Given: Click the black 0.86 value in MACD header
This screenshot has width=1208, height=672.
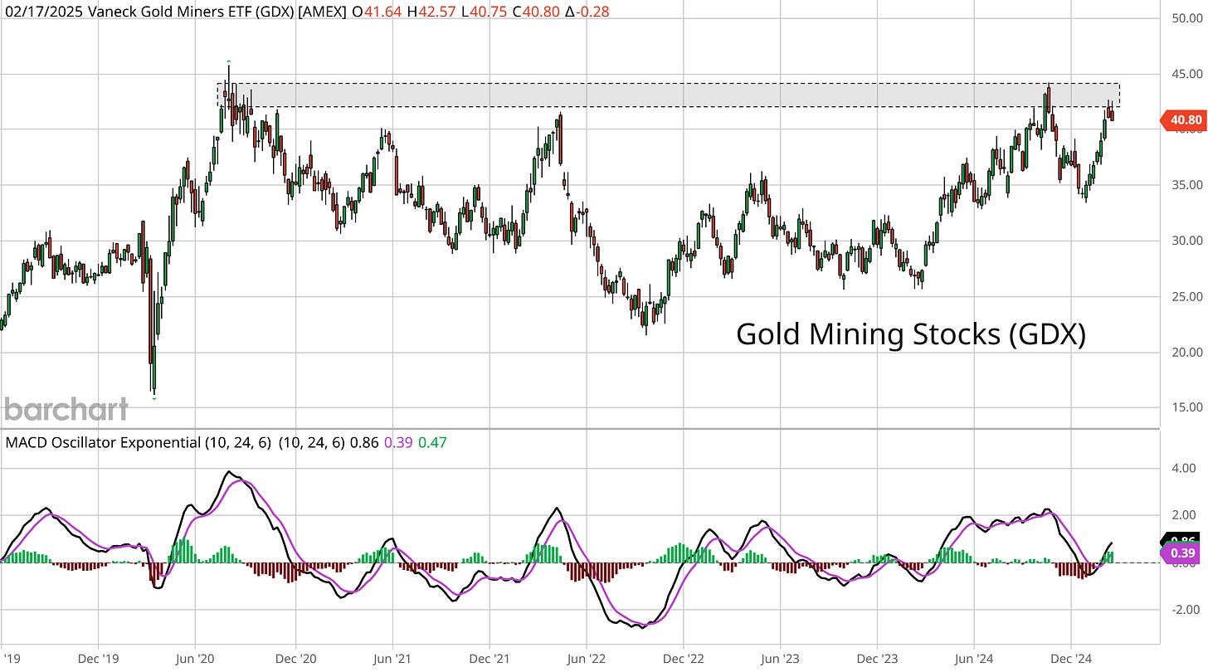Looking at the screenshot, I should pos(364,444).
